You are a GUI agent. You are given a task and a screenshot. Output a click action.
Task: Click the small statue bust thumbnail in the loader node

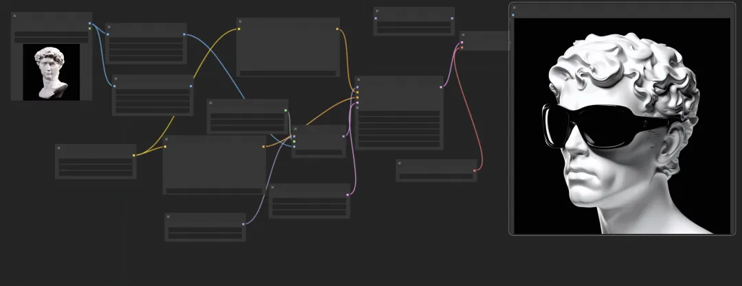coord(51,72)
